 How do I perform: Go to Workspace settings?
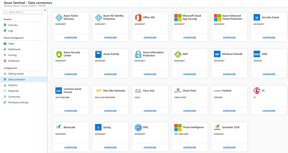pos(18,102)
